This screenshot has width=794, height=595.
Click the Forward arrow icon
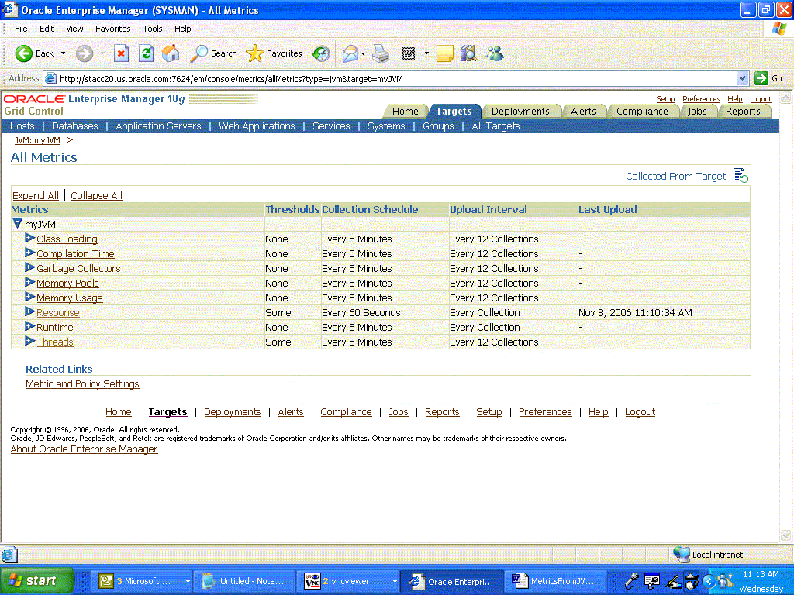[85, 53]
